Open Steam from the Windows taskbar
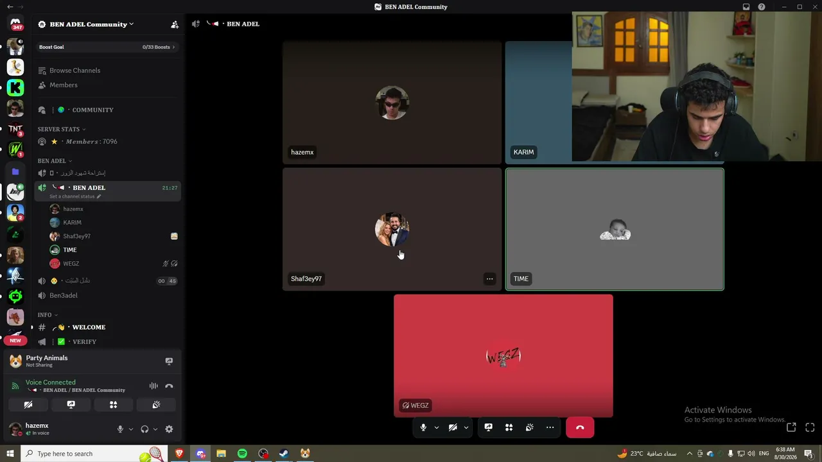822x462 pixels. point(284,454)
